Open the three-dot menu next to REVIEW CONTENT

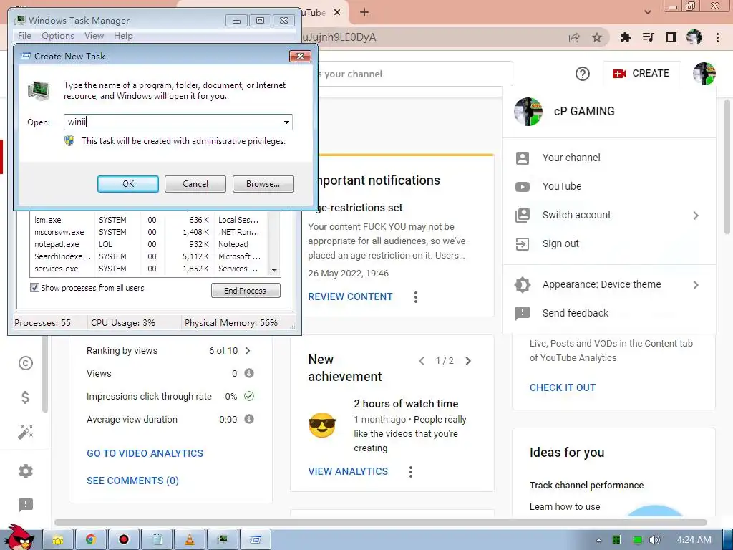[x=416, y=297]
